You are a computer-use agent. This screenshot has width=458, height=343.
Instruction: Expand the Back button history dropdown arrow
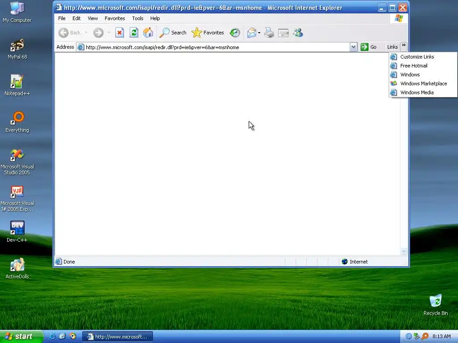pyautogui.click(x=86, y=33)
